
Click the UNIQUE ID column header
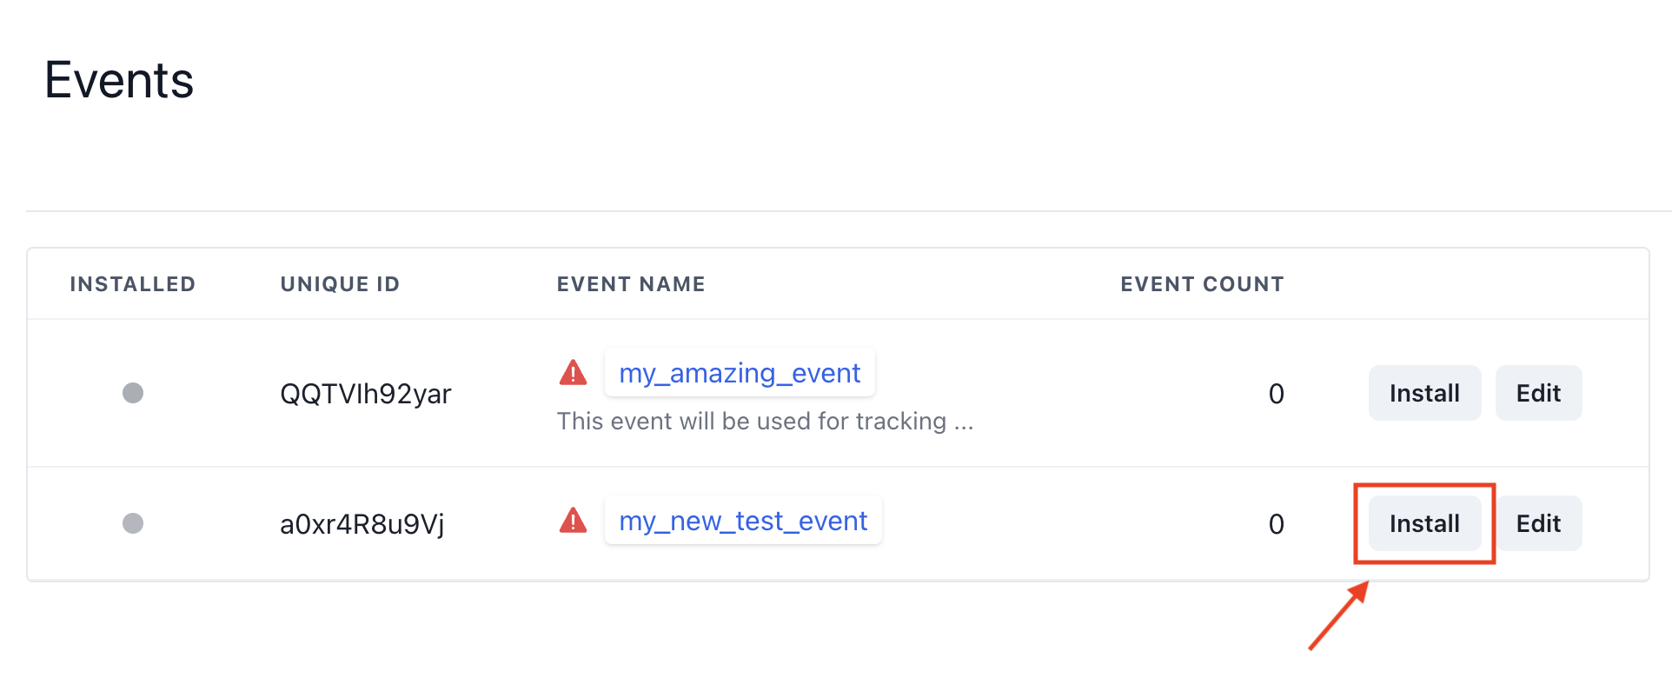tap(340, 284)
